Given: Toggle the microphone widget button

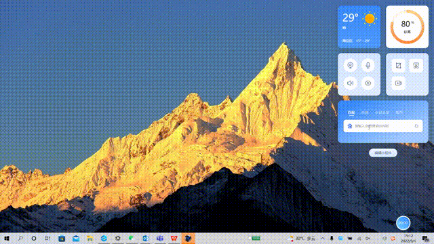Looking at the screenshot, I should (368, 65).
